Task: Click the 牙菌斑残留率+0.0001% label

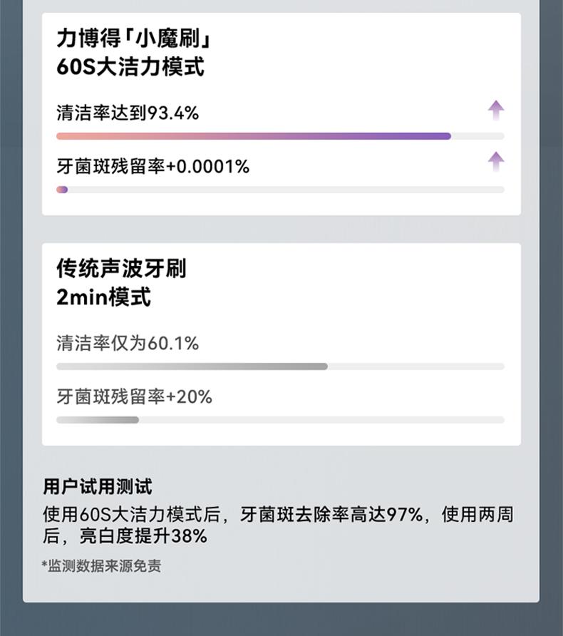Action: pos(153,166)
